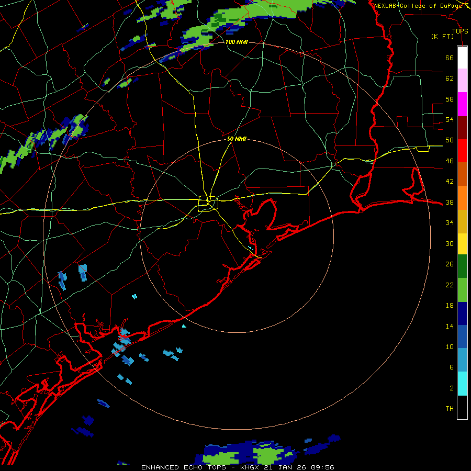The image size is (471, 471).
Task: Click the dark green 26K ft legend swatch
Action: (462, 266)
